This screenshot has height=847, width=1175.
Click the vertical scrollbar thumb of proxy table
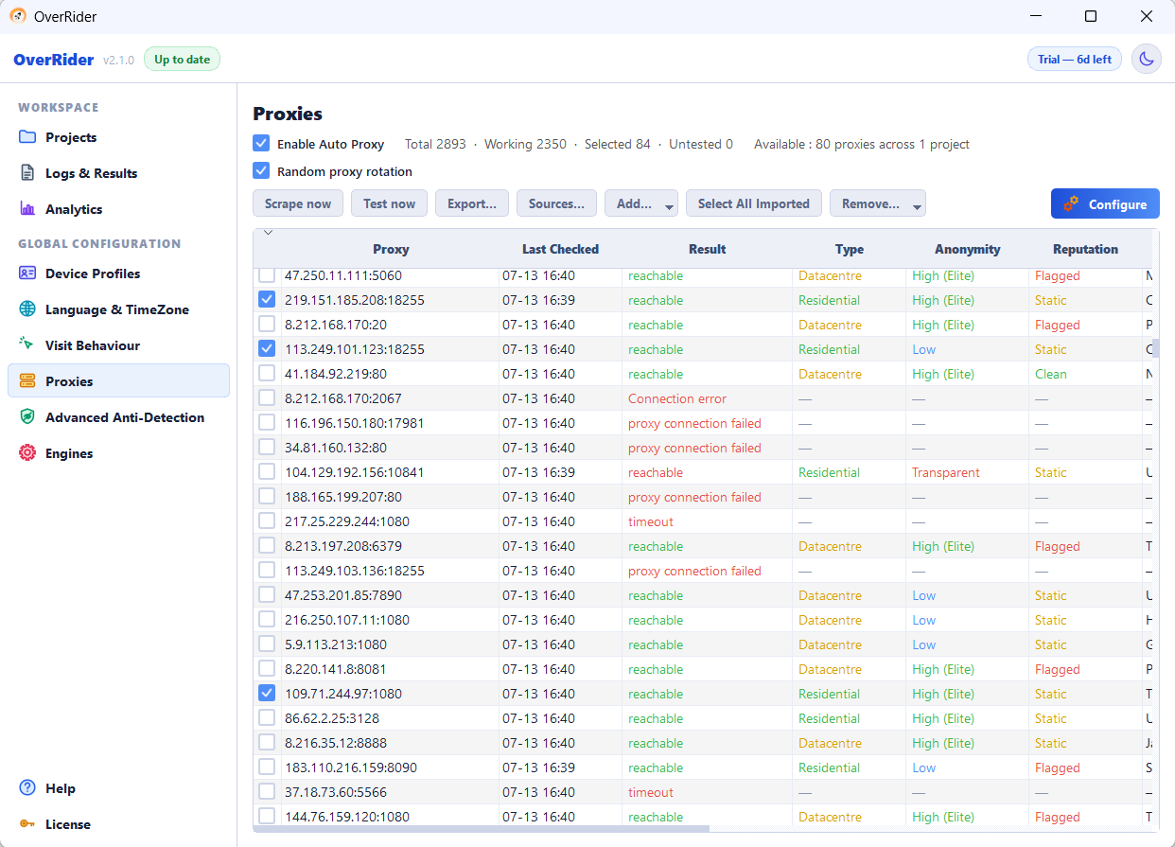1155,347
